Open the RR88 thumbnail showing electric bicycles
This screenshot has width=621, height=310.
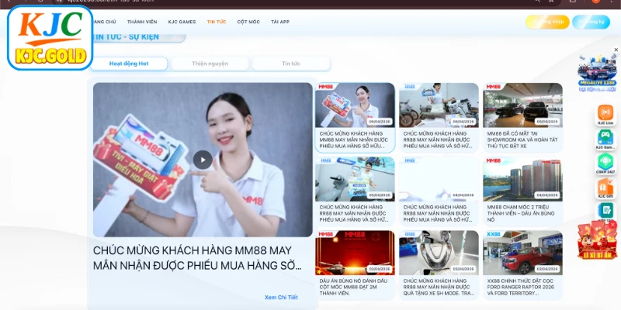coord(439,105)
